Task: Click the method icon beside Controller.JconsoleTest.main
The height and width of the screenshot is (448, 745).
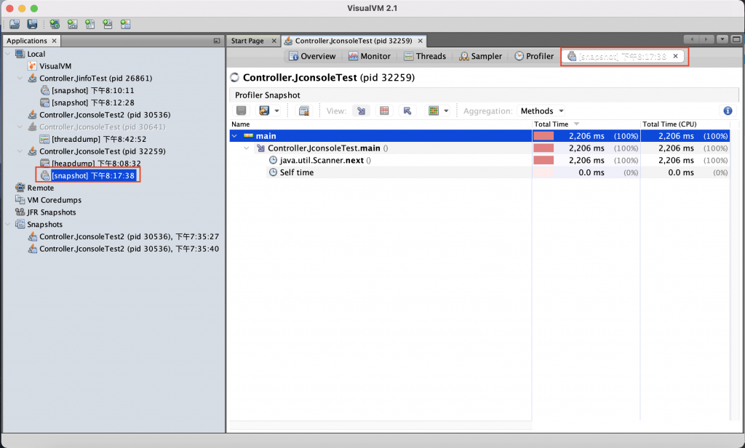Action: pos(261,148)
